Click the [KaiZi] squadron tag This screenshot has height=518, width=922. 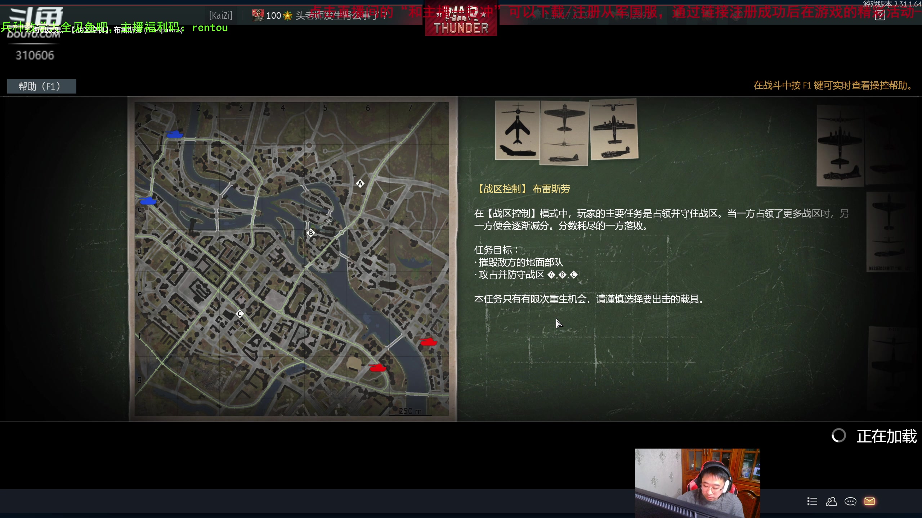tap(221, 15)
